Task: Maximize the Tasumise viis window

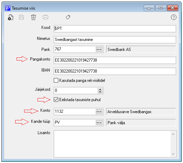Action: coord(161,8)
